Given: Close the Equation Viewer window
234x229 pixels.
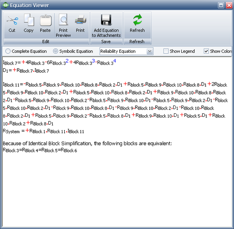Looking at the screenshot, I should (229, 5).
